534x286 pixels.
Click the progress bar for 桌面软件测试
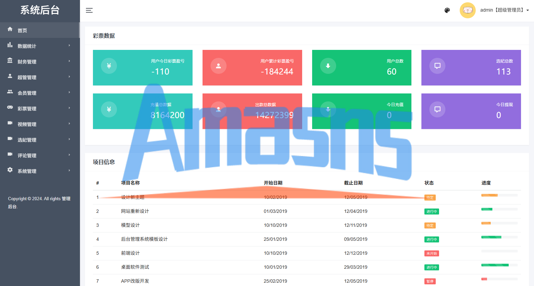click(x=499, y=265)
